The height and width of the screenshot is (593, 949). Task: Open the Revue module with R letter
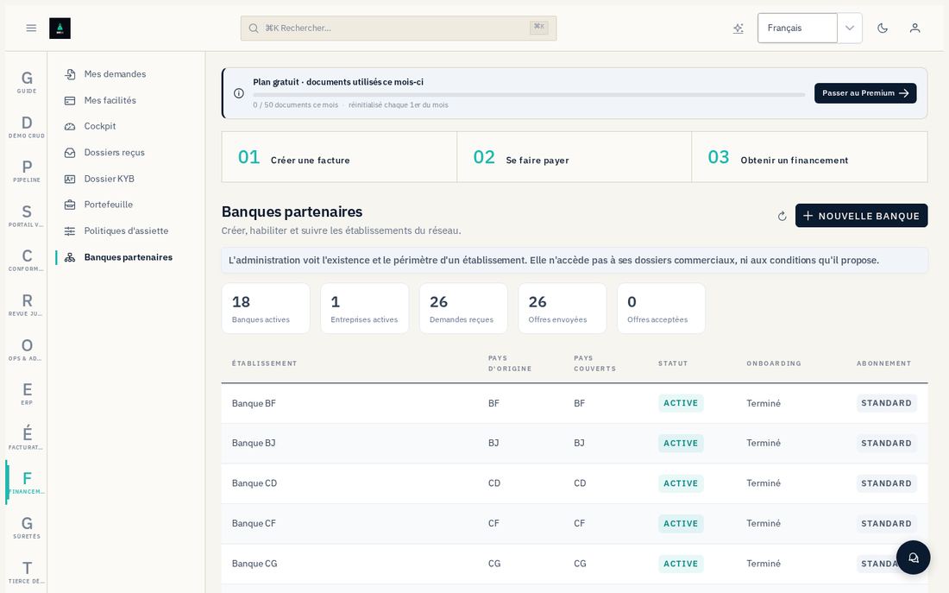click(x=27, y=306)
